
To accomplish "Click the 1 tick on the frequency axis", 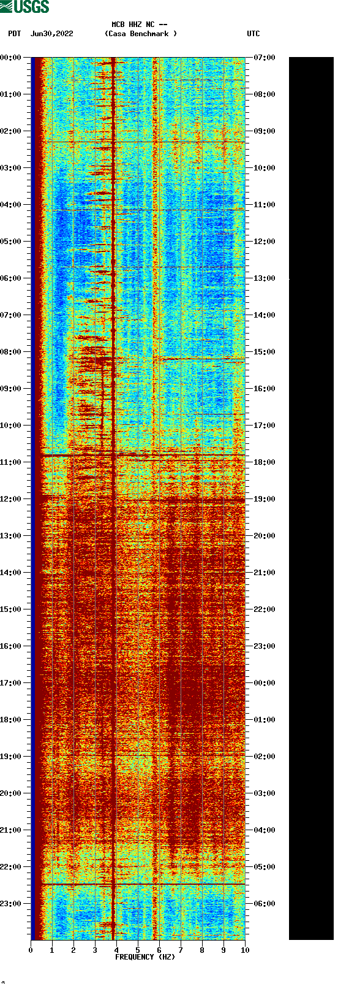I will [x=52, y=950].
